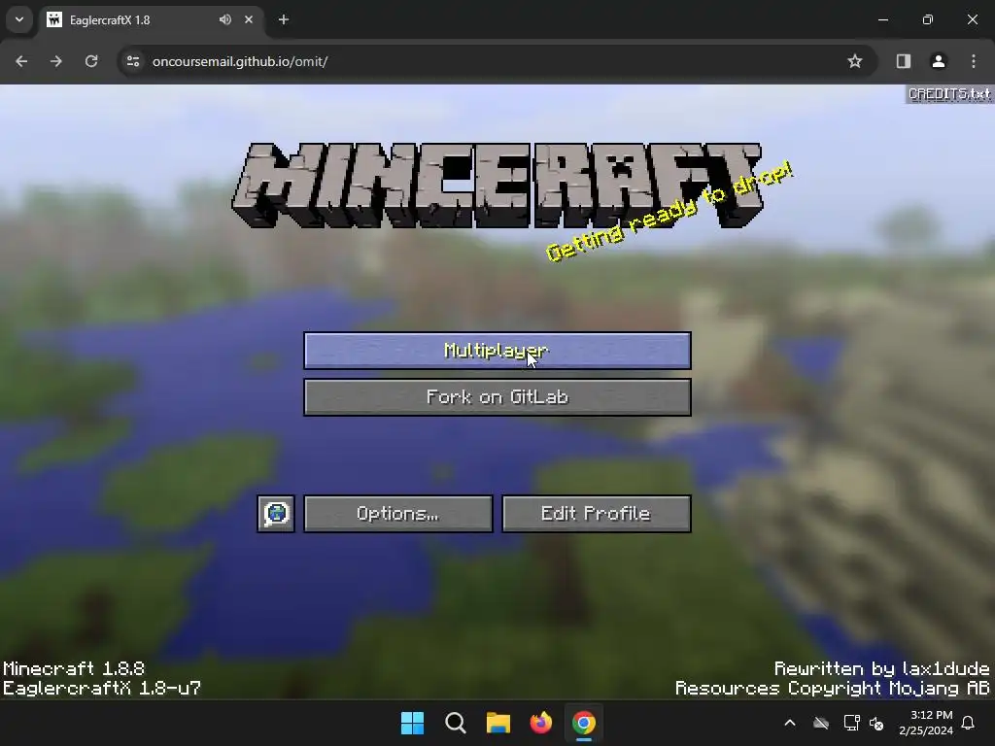
Task: Click the Fork on GitLab button
Action: click(x=497, y=397)
